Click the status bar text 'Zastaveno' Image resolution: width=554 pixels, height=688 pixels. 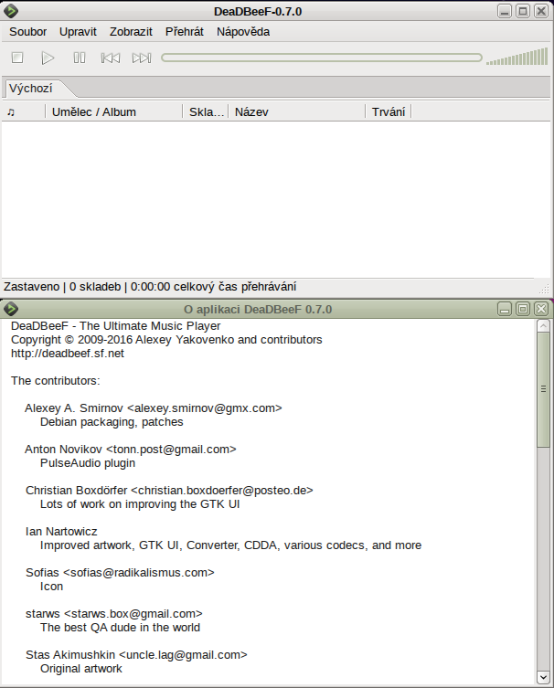point(32,287)
